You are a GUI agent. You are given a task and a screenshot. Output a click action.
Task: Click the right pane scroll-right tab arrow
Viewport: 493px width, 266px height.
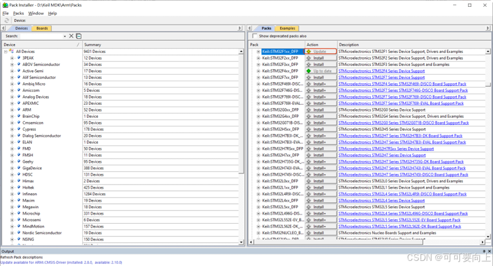click(488, 28)
